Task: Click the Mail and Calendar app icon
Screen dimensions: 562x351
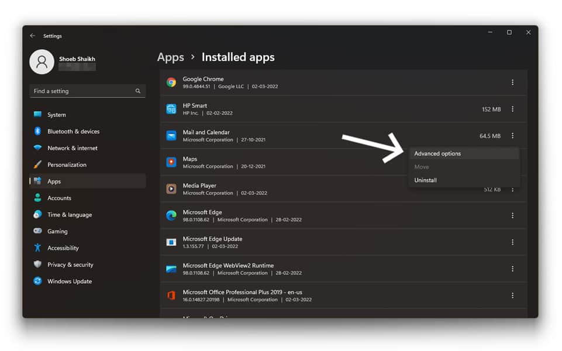Action: pyautogui.click(x=171, y=136)
